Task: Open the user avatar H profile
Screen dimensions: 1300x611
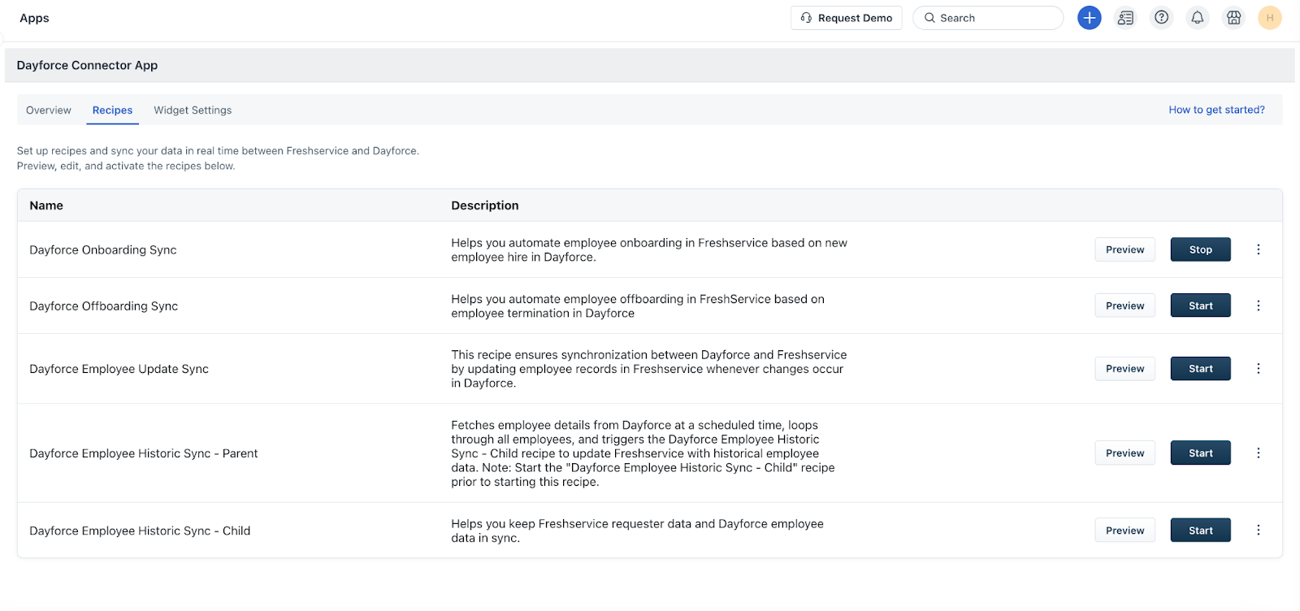Action: coord(1269,18)
